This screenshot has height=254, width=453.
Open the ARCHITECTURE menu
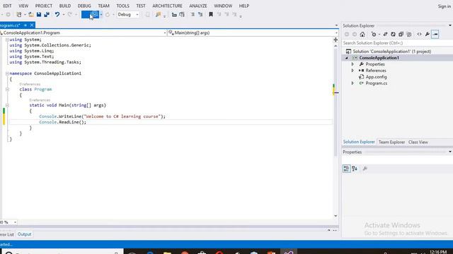pos(167,6)
